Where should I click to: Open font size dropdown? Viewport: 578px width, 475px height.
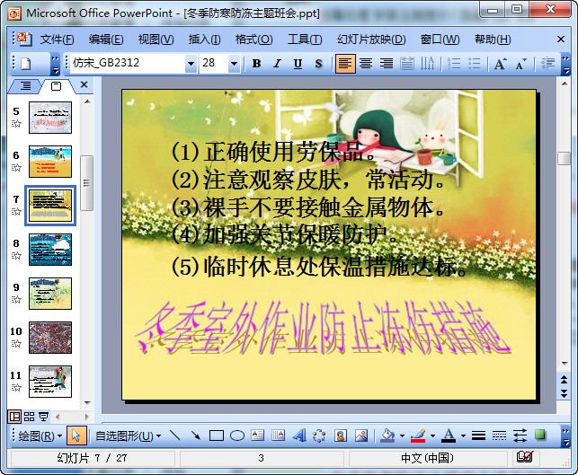tap(234, 64)
